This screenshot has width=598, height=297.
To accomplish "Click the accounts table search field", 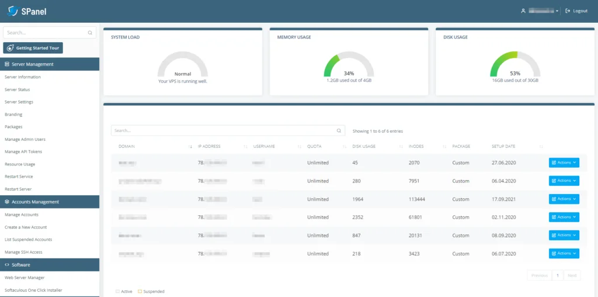I will pos(222,131).
